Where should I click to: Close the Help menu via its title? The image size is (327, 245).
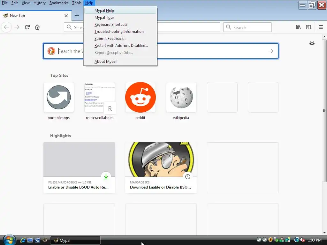click(x=89, y=3)
